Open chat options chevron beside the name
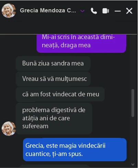138x168 pixels. (x=82, y=11)
